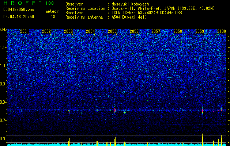
Task: Click the 0.7 kHz axis label
Action: [x=3, y=120]
